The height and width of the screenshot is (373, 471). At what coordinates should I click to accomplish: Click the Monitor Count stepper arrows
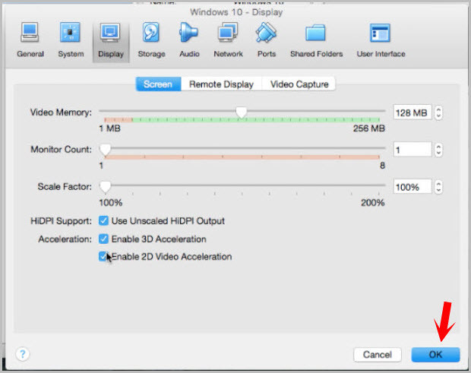(x=438, y=150)
